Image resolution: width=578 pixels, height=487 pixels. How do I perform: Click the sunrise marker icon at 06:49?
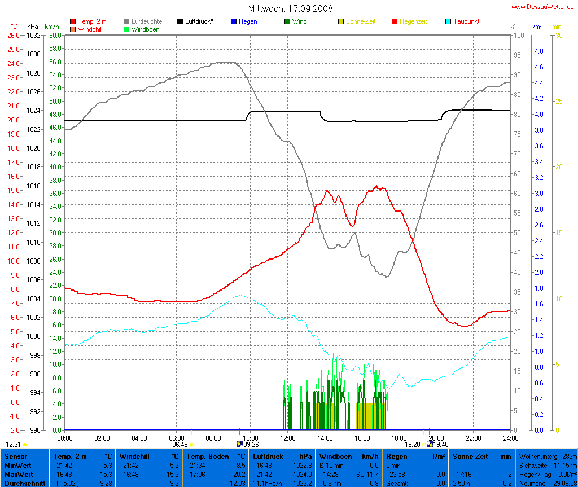pos(191,445)
